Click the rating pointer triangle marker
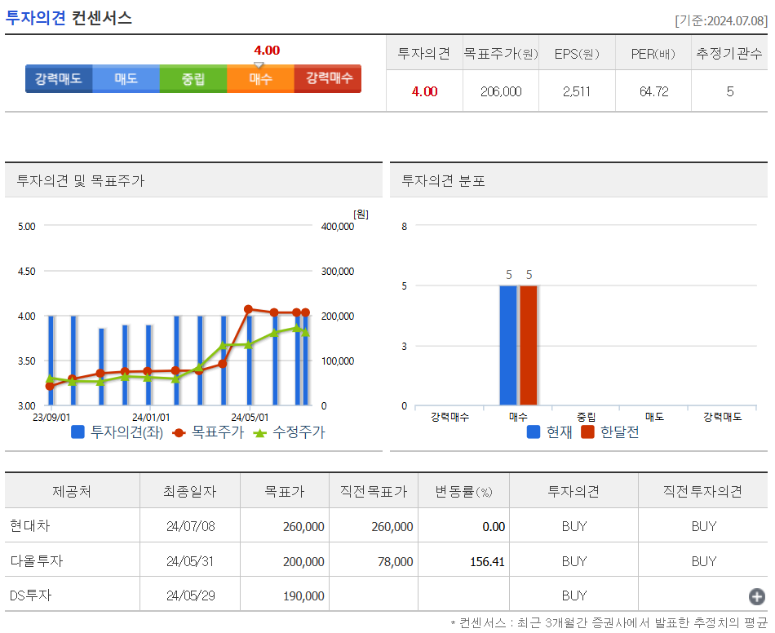Screen dimensions: 775x633 259,64
